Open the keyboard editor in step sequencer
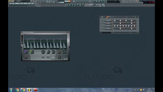 click(x=135, y=17)
